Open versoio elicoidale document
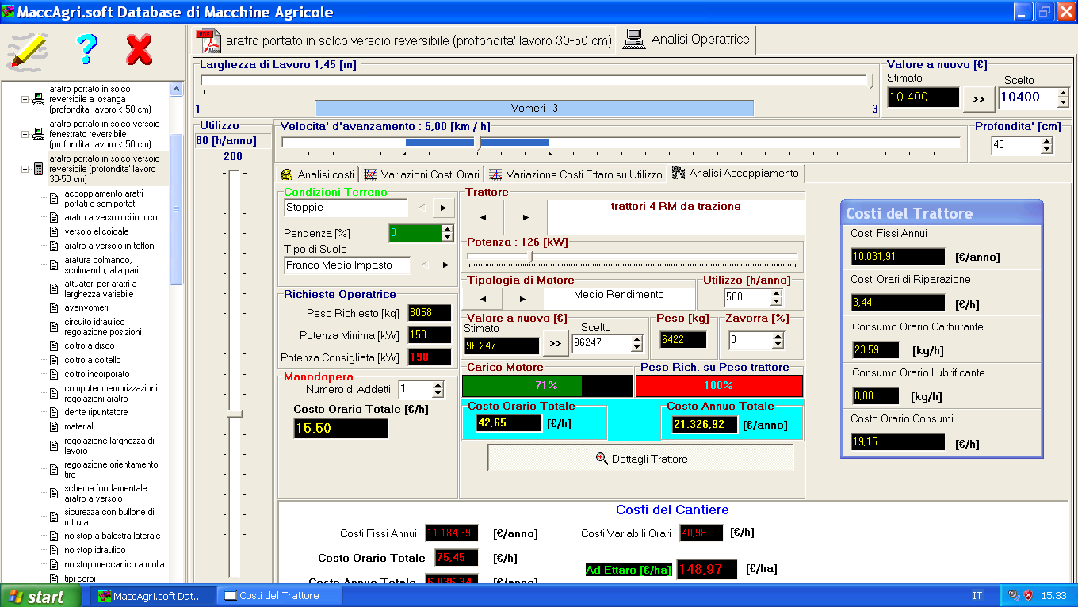The height and width of the screenshot is (607, 1078). point(96,231)
